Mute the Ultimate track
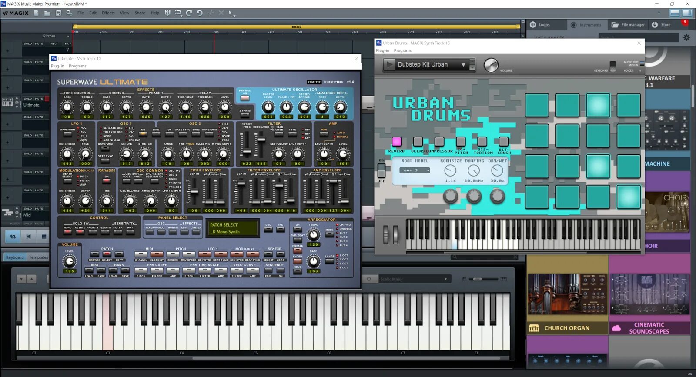Screen dimensions: 696x377 (39, 99)
